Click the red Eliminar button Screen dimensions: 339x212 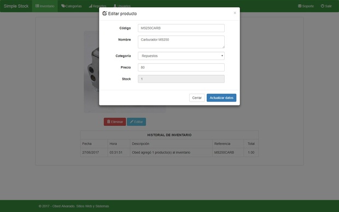point(115,122)
